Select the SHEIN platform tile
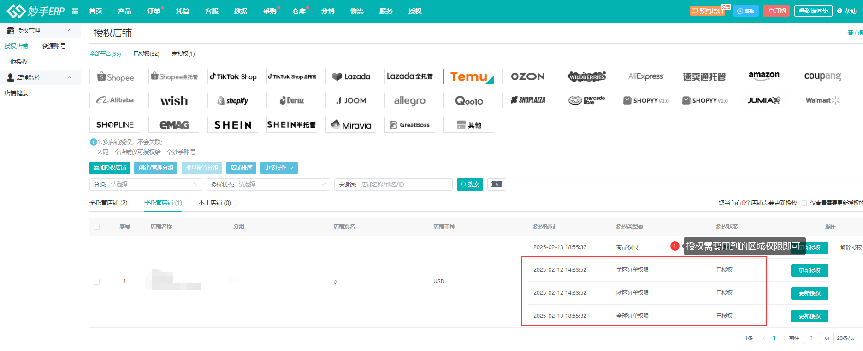Image resolution: width=863 pixels, height=351 pixels. pos(233,125)
